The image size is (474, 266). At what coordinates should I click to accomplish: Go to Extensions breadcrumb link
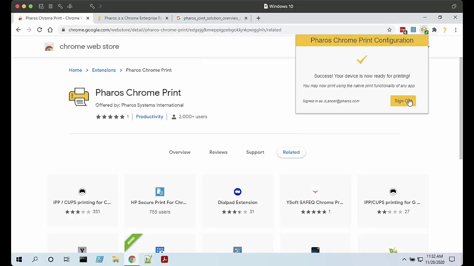104,70
